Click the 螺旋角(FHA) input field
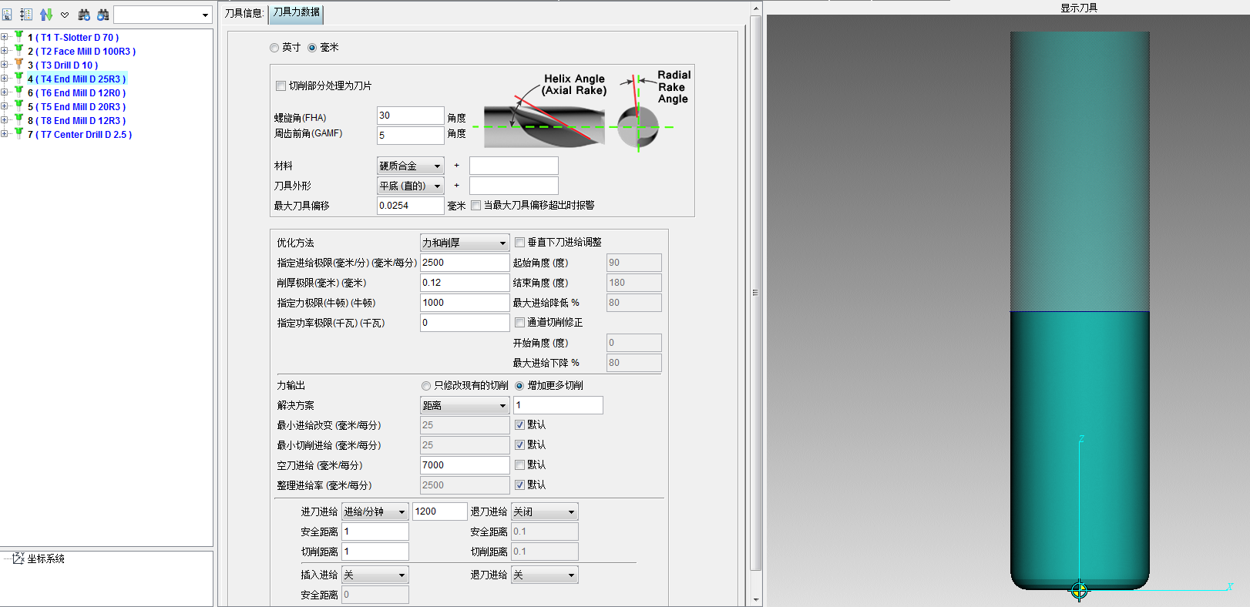The image size is (1250, 607). point(410,116)
